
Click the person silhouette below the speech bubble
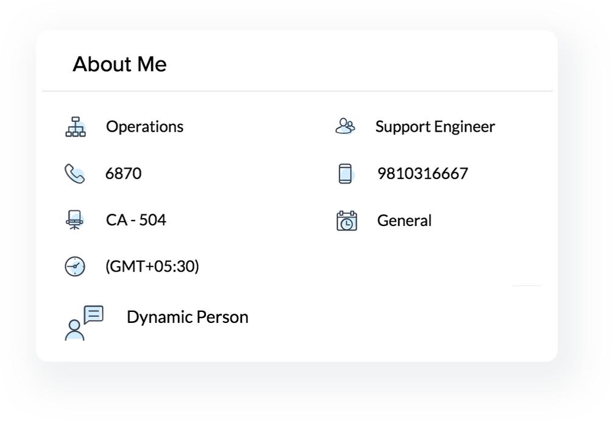pos(74,330)
